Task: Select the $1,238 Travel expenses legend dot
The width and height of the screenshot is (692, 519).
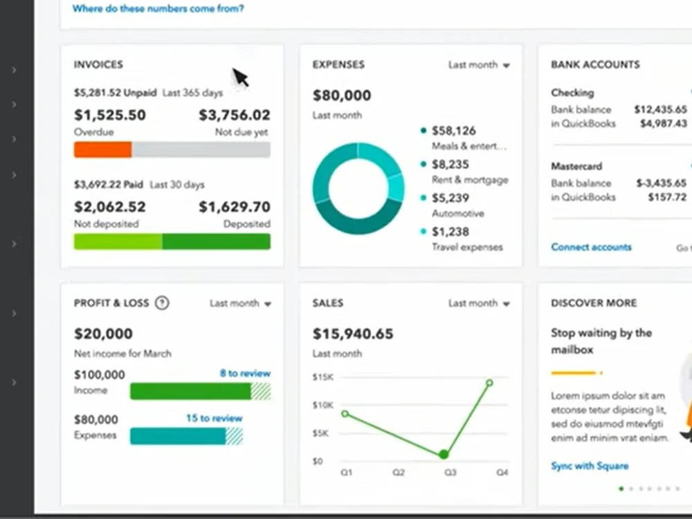Action: 424,231
